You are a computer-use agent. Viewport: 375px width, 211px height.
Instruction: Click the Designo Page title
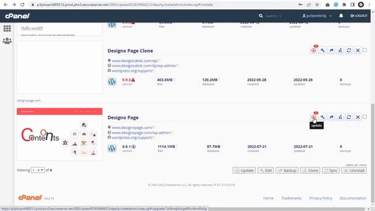click(x=123, y=117)
